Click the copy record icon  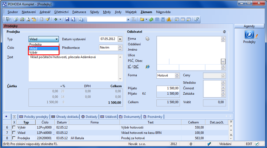[81, 19]
